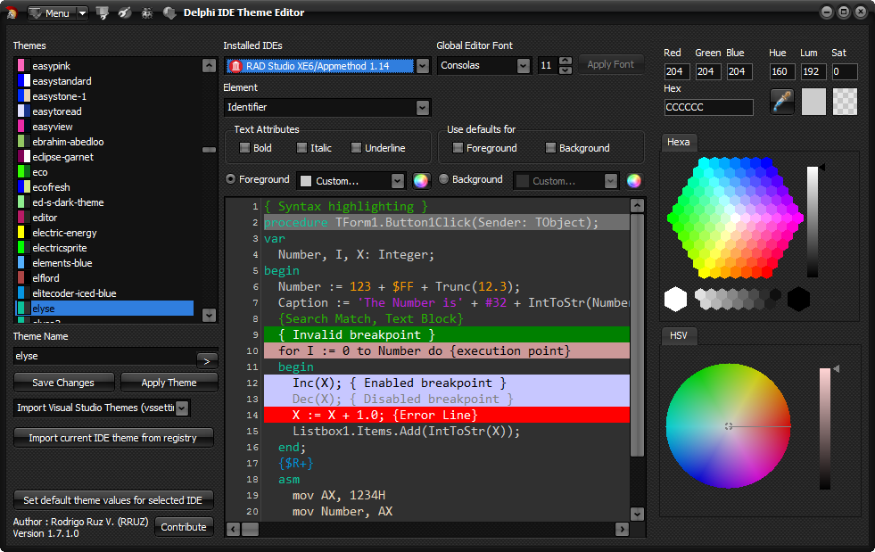The height and width of the screenshot is (552, 875).
Task: Click the RAD Studio IDE icon in combo
Action: point(235,66)
